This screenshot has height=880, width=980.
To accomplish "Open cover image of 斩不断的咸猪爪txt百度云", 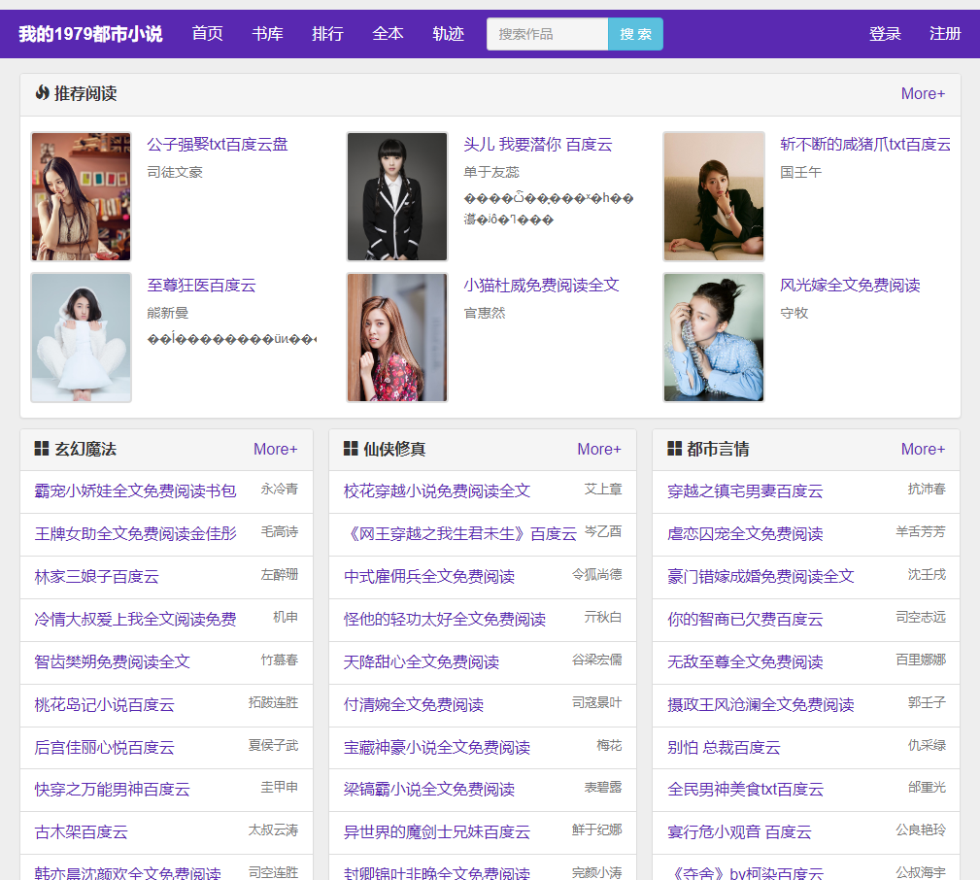I will tap(714, 196).
